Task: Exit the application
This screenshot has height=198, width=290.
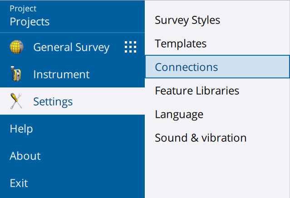Action: (19, 183)
